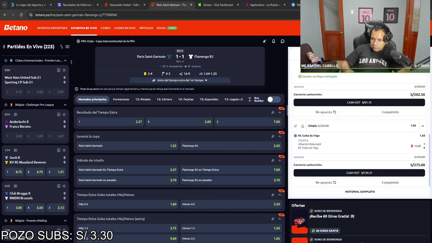Toggle the Bet Builder switch

[274, 99]
